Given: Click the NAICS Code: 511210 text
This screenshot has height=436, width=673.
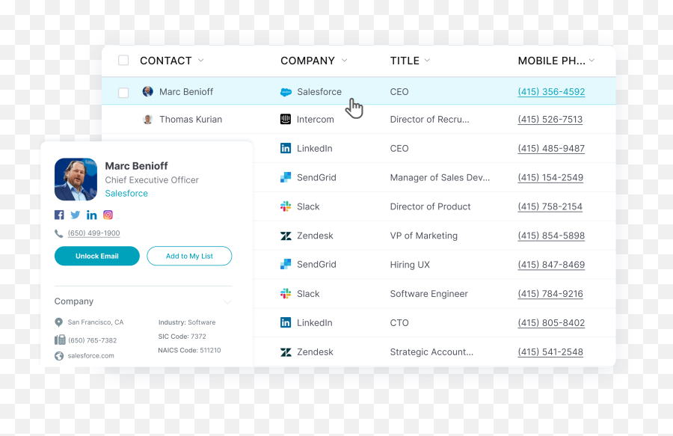Looking at the screenshot, I should coord(189,350).
